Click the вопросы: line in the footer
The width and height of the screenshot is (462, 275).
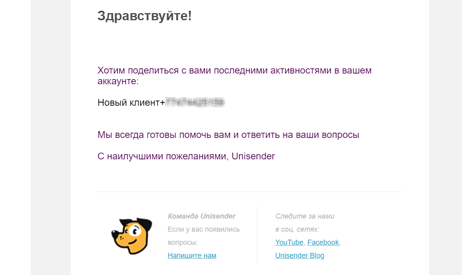pos(183,242)
